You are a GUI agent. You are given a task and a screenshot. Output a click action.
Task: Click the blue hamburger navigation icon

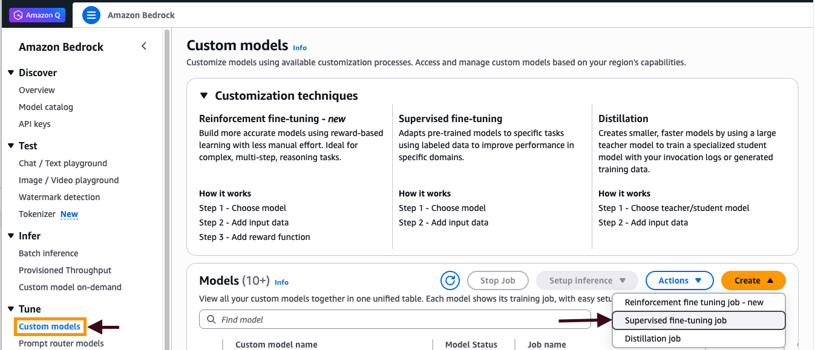click(x=91, y=15)
